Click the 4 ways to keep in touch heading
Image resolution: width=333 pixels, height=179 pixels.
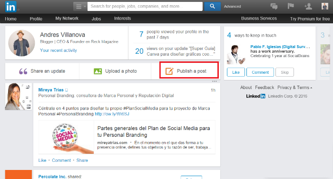(x=252, y=35)
